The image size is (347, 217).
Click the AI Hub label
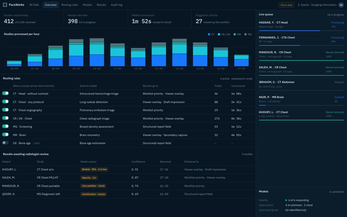(x=34, y=5)
